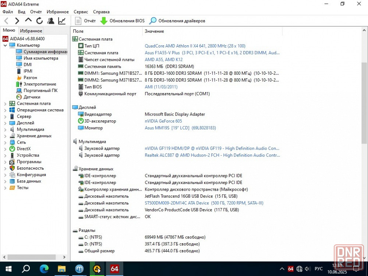Select Имя компьютера tree item
The height and width of the screenshot is (276, 368).
37,58
